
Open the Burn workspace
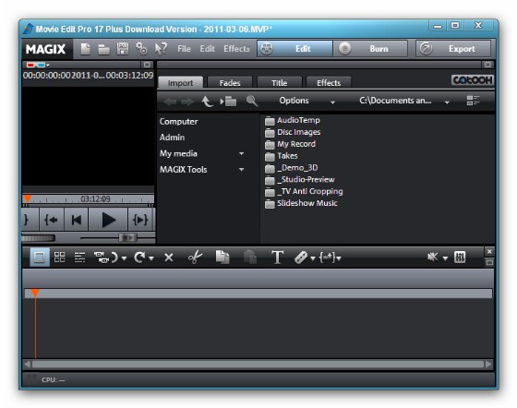(x=370, y=49)
